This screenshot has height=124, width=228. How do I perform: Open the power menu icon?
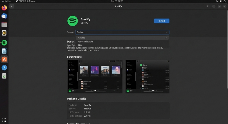224,1
